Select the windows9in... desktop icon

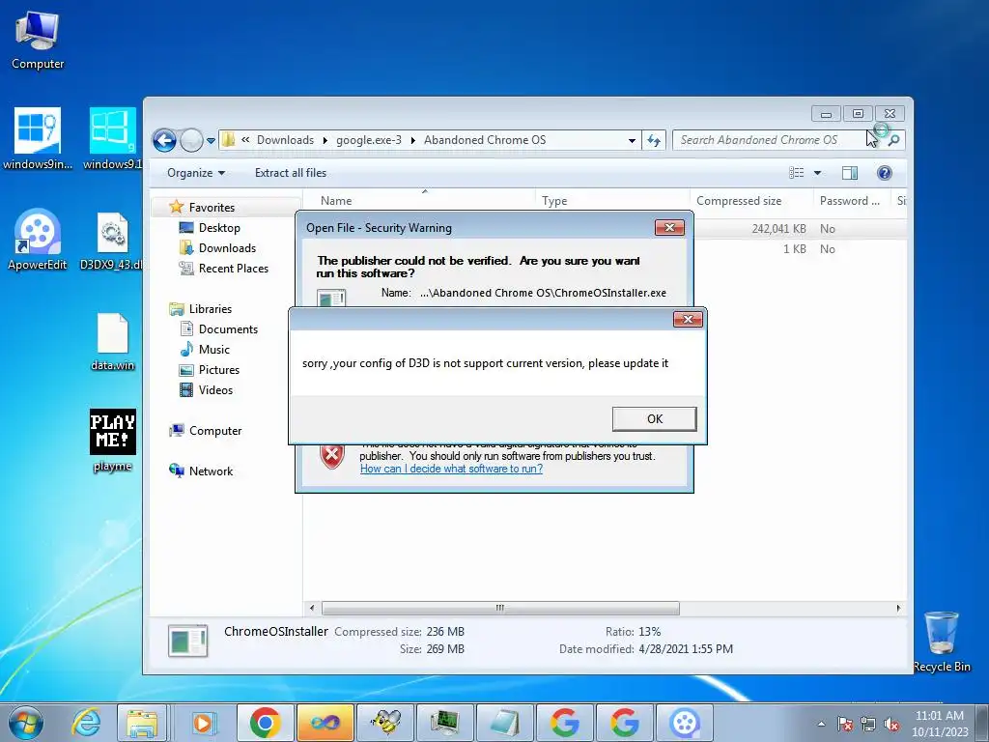coord(38,139)
